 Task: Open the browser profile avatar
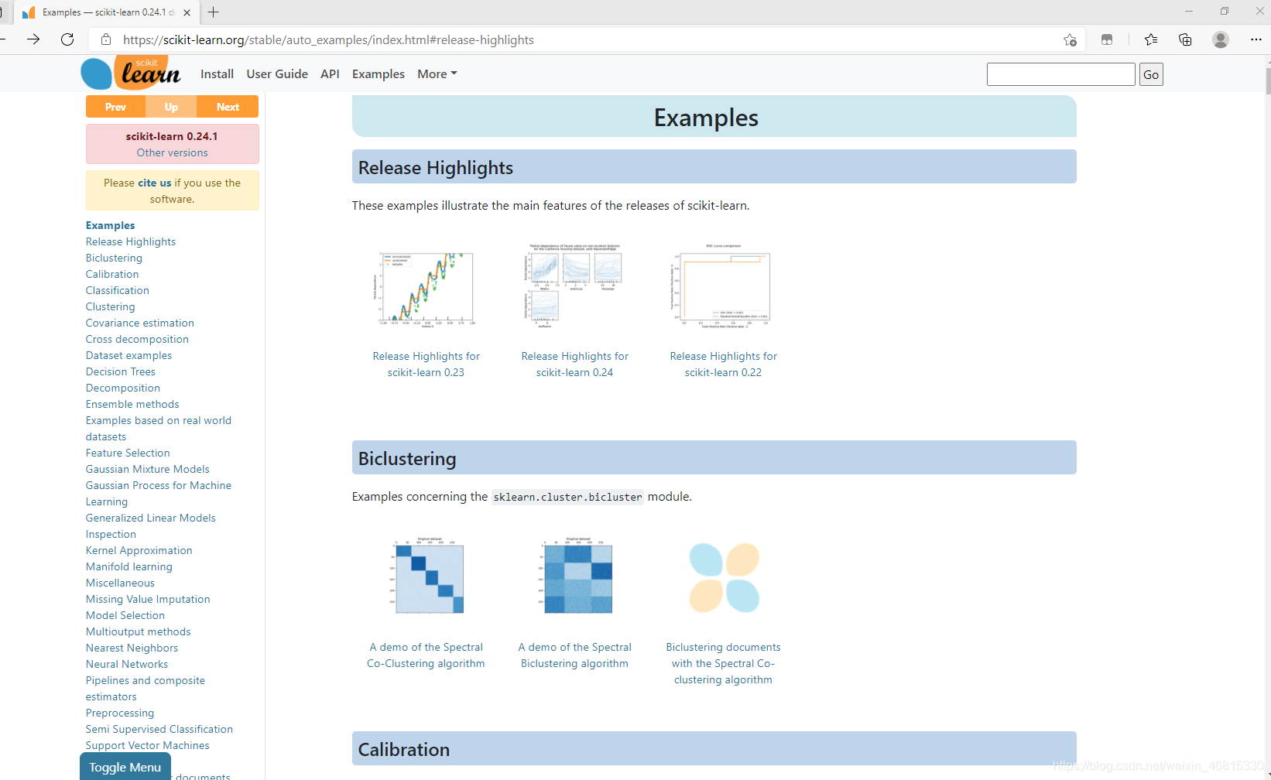click(1221, 39)
